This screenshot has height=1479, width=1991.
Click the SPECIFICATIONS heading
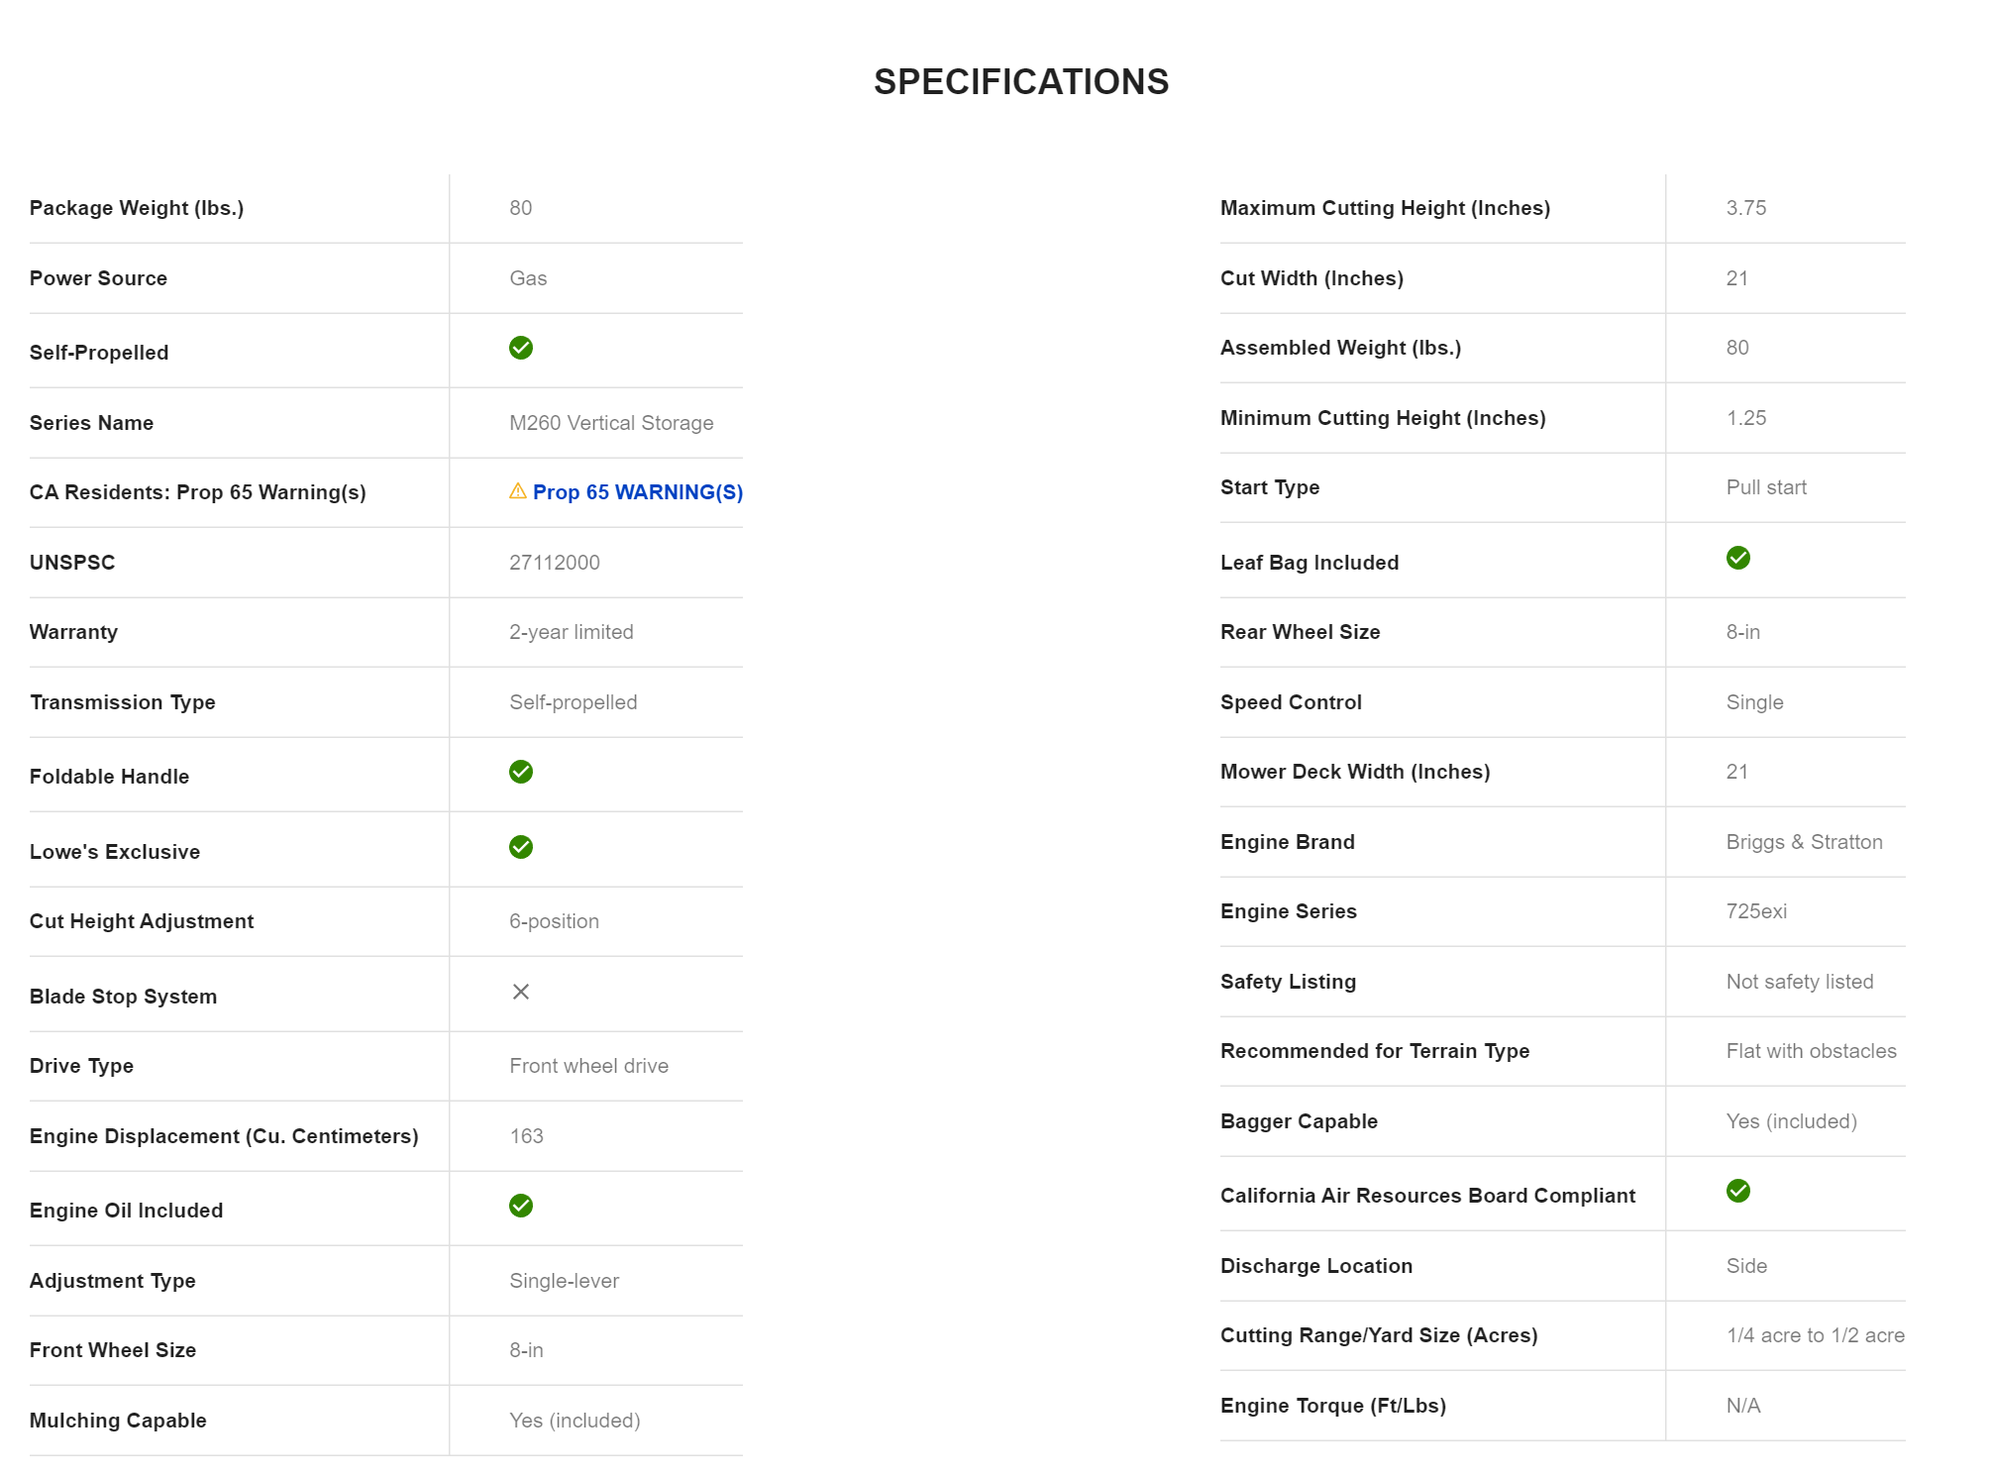tap(1020, 82)
